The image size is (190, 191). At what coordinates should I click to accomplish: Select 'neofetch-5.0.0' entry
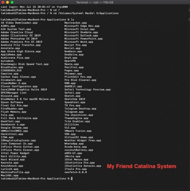point(76,172)
